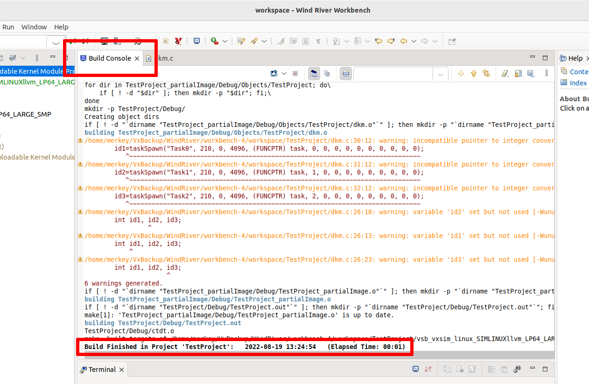Go to next error (down arrow)
Viewport: 589px width, 384px height.
pyautogui.click(x=461, y=73)
